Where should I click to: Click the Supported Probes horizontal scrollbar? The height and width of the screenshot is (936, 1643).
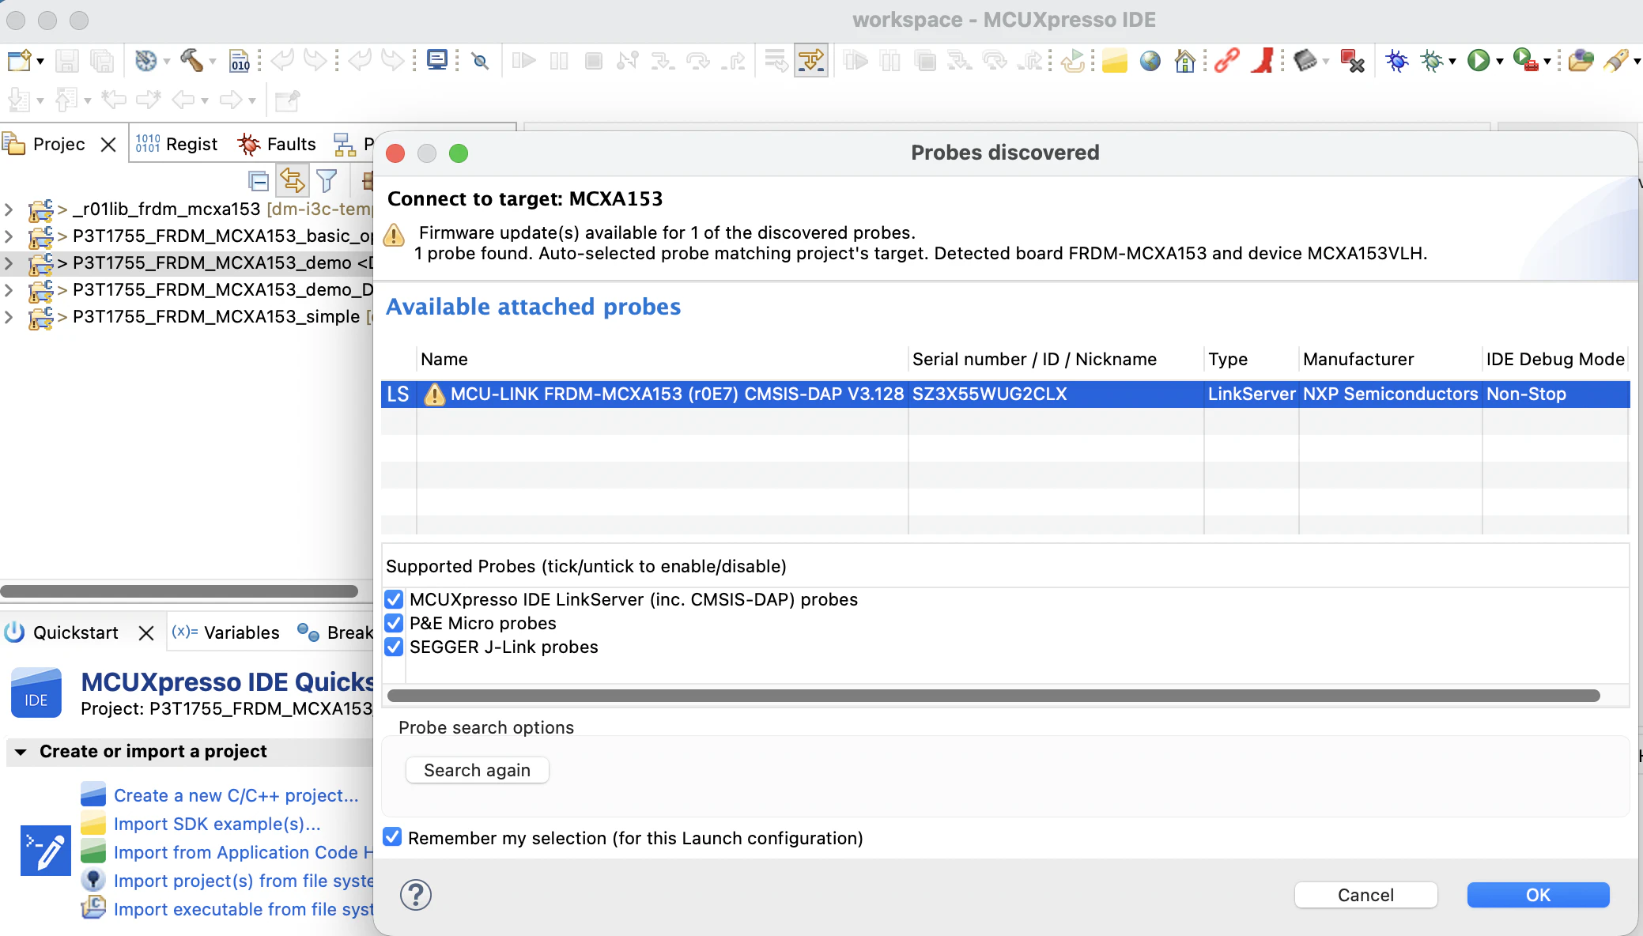994,696
